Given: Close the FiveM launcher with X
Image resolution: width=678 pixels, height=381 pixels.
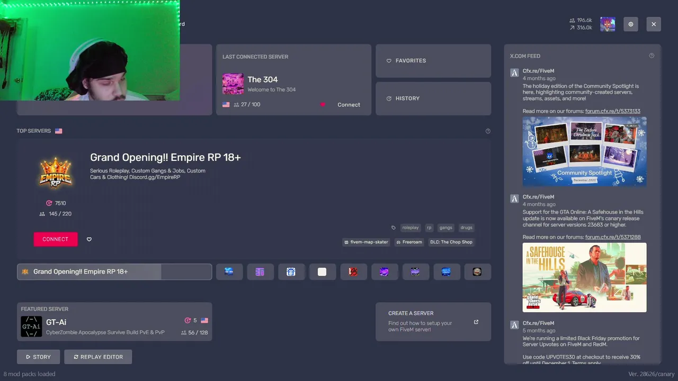Looking at the screenshot, I should [654, 24].
